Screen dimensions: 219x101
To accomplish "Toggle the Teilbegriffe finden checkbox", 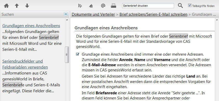I will pos(190,6).
